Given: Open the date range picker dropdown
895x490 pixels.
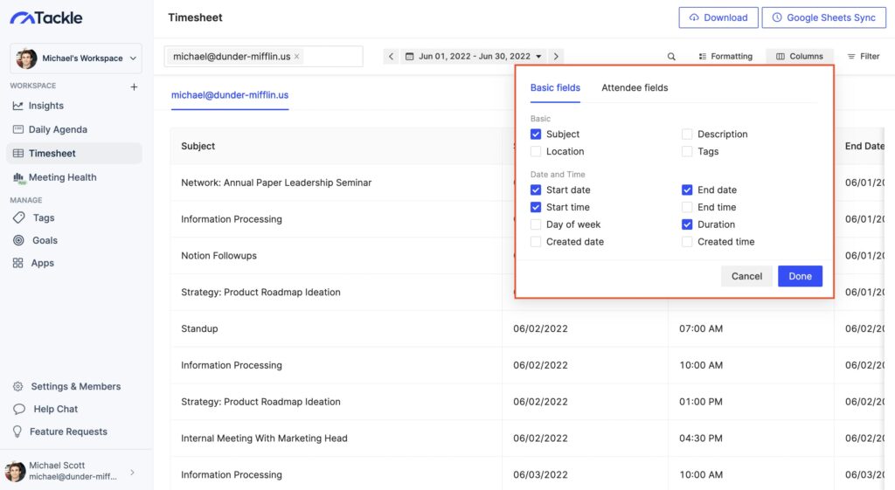Looking at the screenshot, I should coord(474,57).
